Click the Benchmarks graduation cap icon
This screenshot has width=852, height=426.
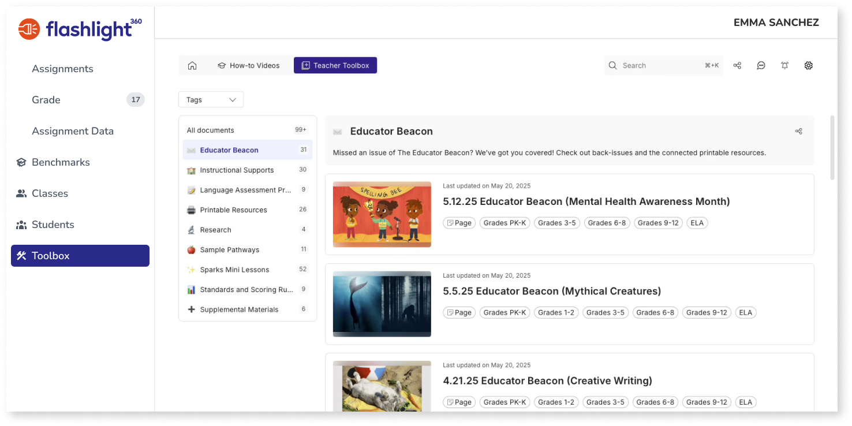pyautogui.click(x=21, y=162)
